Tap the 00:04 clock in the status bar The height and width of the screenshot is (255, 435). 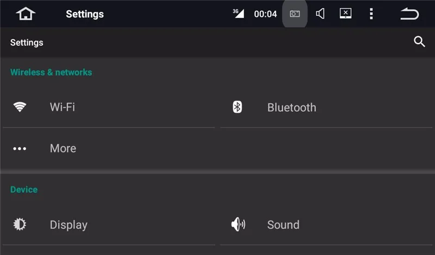click(265, 14)
